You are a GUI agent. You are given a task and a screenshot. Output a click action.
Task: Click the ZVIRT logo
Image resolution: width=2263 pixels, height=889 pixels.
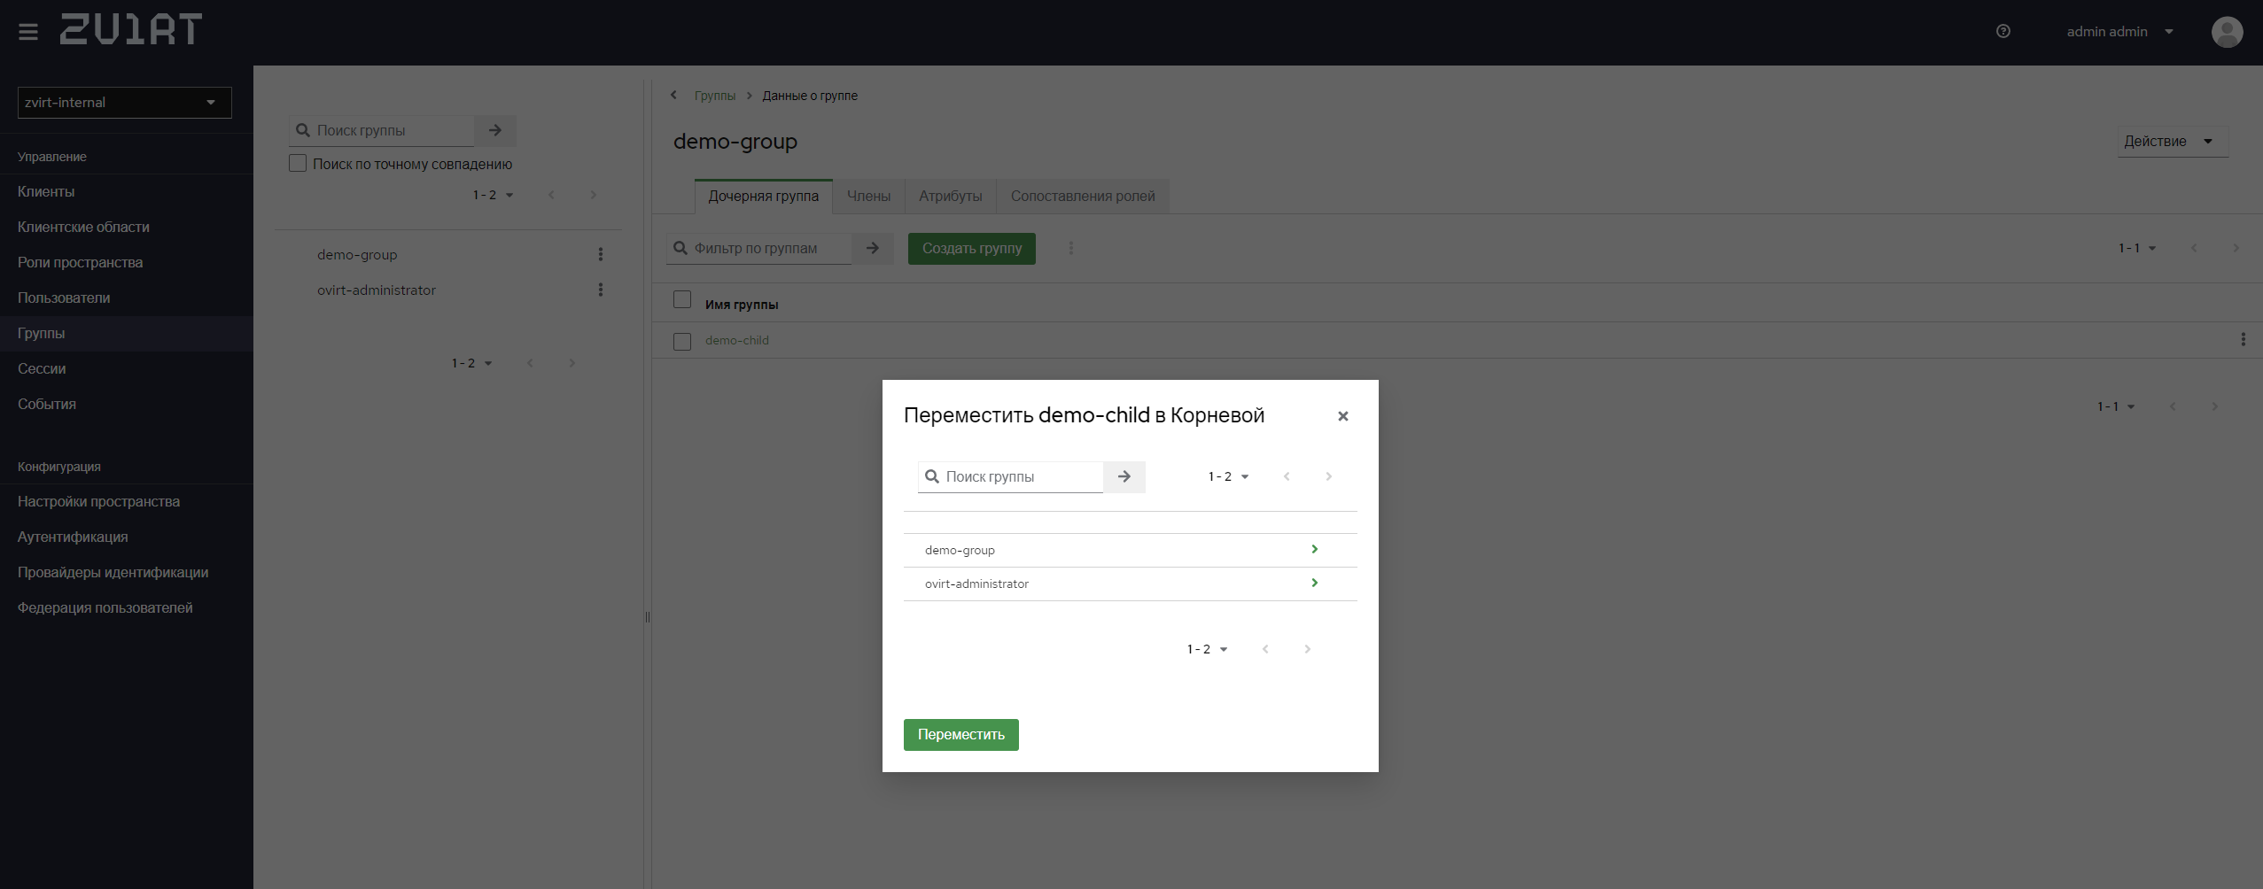[131, 29]
